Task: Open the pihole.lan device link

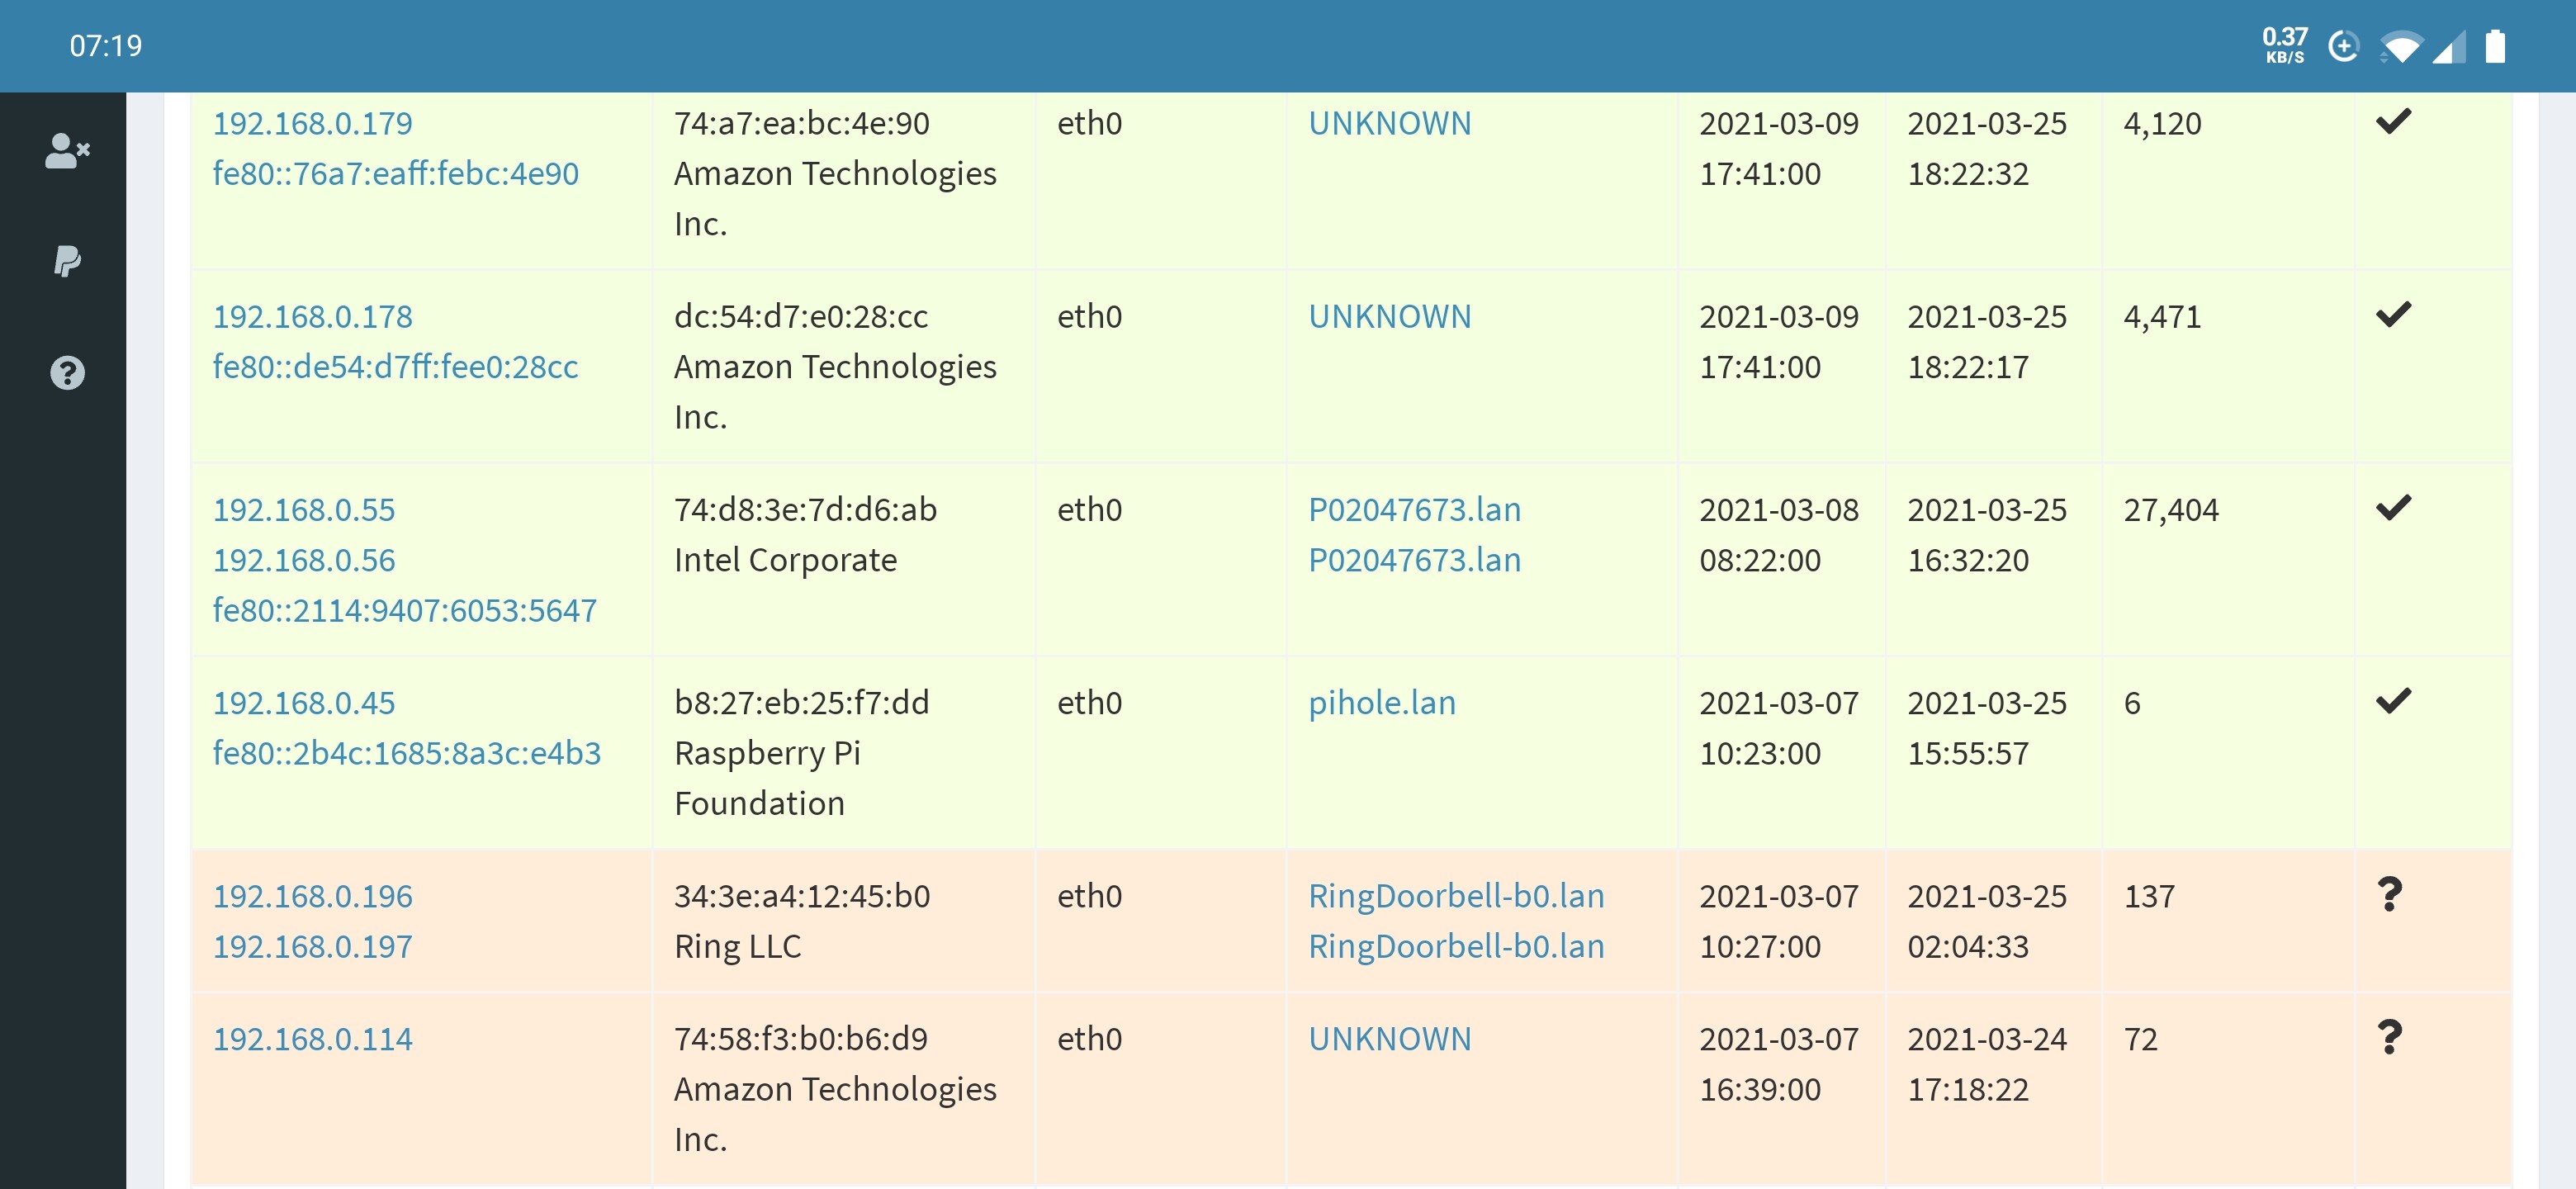Action: (x=1383, y=702)
